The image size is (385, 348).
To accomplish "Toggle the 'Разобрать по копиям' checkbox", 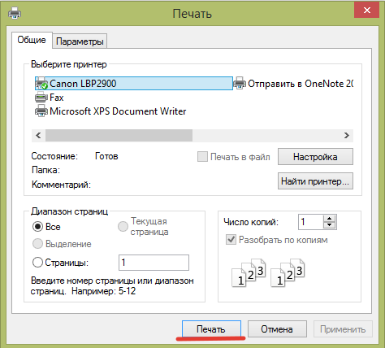I will [231, 240].
